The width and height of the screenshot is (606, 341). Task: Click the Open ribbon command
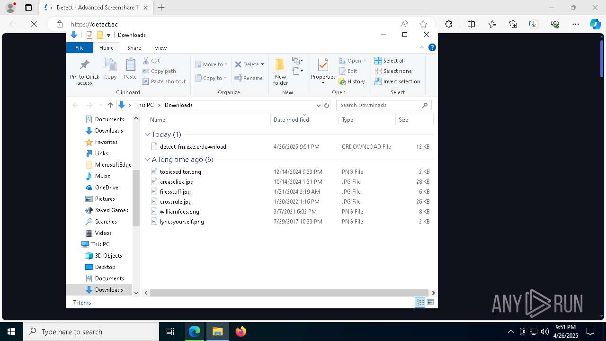[353, 61]
